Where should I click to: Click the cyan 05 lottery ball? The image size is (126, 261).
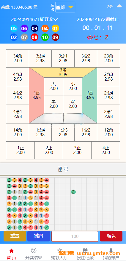coord(14,28)
